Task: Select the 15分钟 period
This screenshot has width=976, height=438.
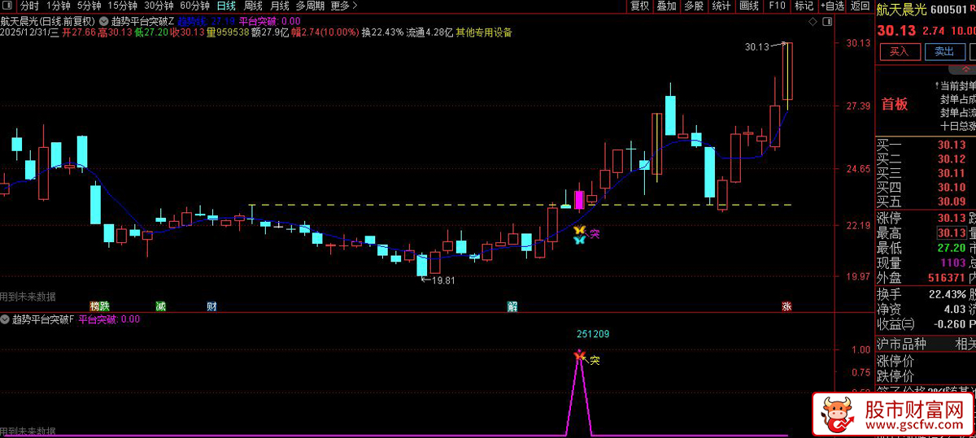Action: point(122,6)
